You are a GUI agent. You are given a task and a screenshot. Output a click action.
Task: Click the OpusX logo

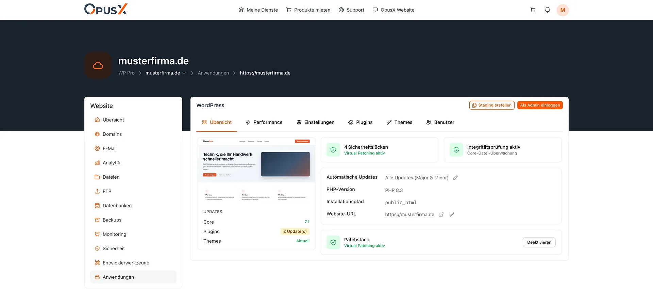tap(106, 9)
